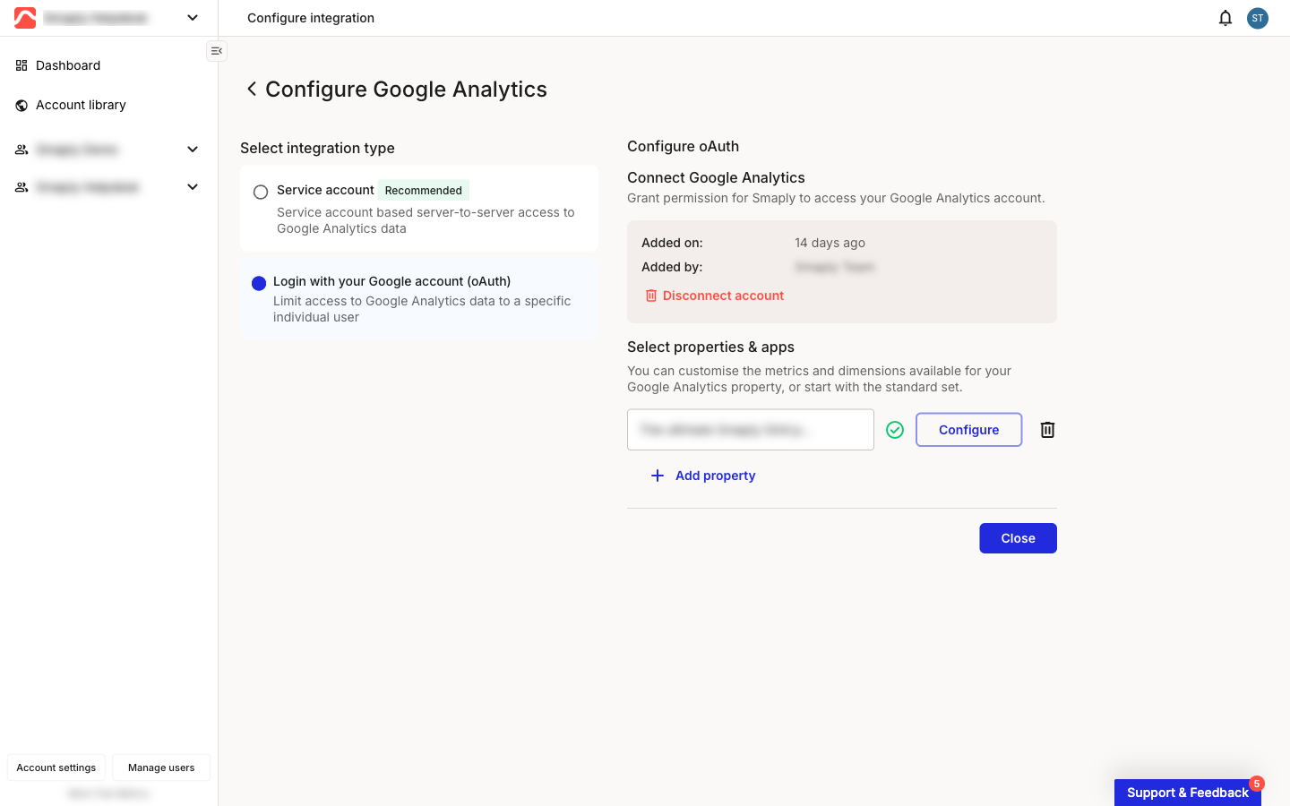Click the Configure button
The image size is (1290, 806).
[968, 430]
